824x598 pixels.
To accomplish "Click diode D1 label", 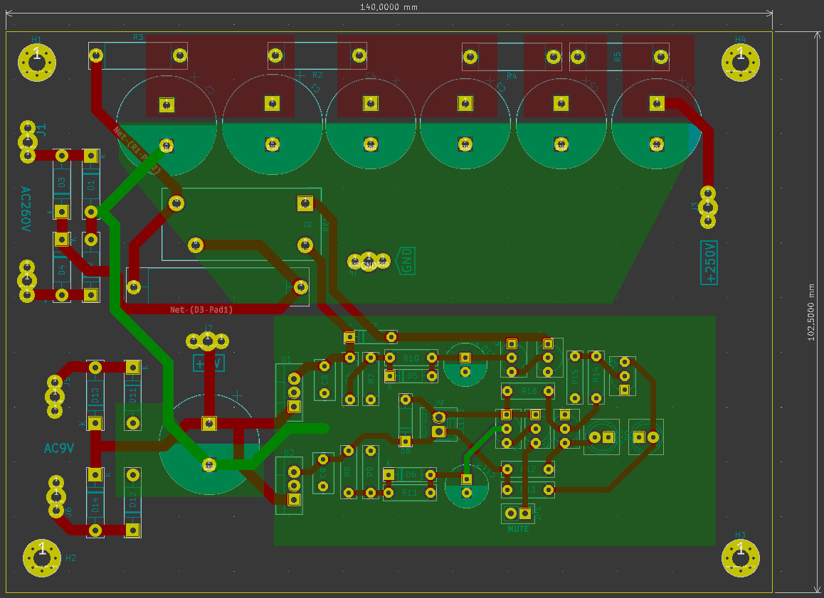I will 91,186.
